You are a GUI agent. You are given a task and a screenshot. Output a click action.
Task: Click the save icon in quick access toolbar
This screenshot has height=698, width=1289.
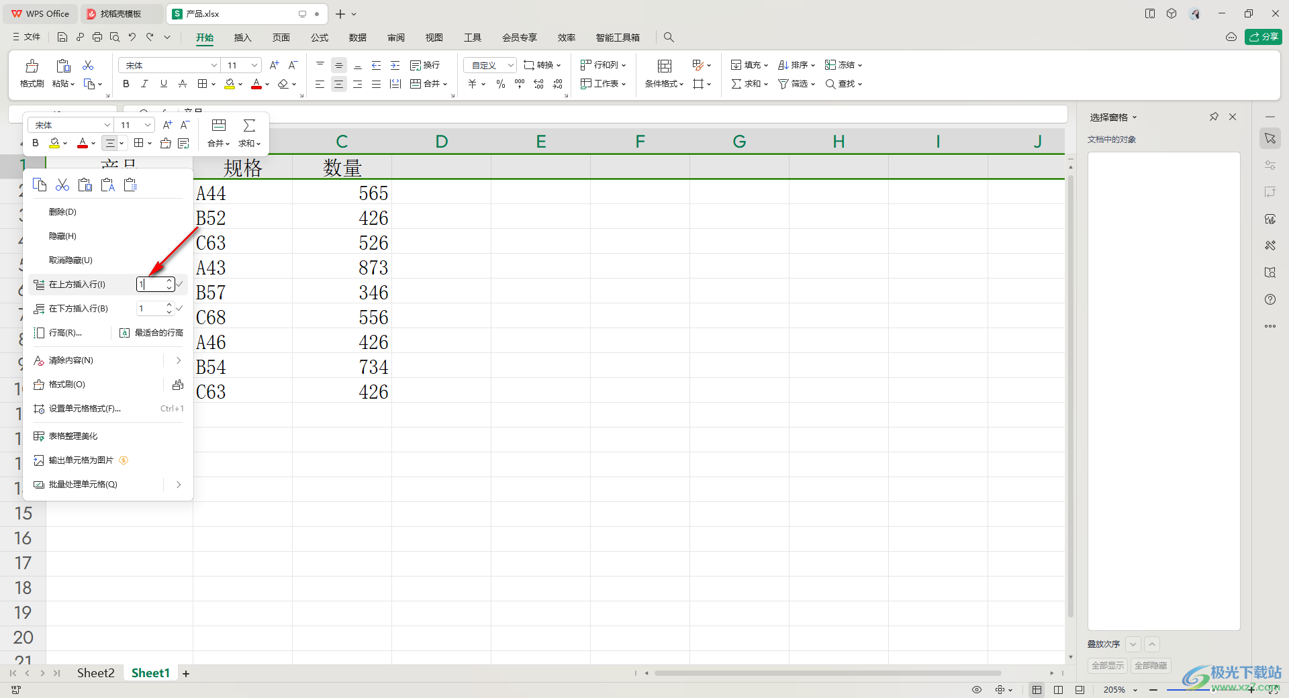pos(62,37)
